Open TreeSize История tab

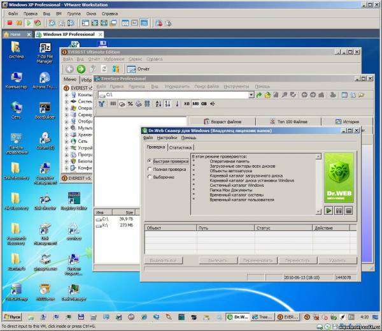point(347,121)
